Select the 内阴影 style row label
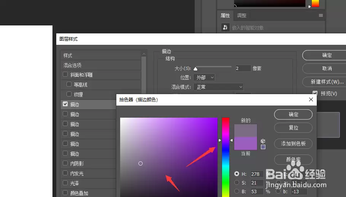This screenshot has width=346, height=197. (x=77, y=164)
